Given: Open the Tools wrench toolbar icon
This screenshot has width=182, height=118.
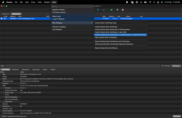Looking at the screenshot, I should pyautogui.click(x=117, y=10).
